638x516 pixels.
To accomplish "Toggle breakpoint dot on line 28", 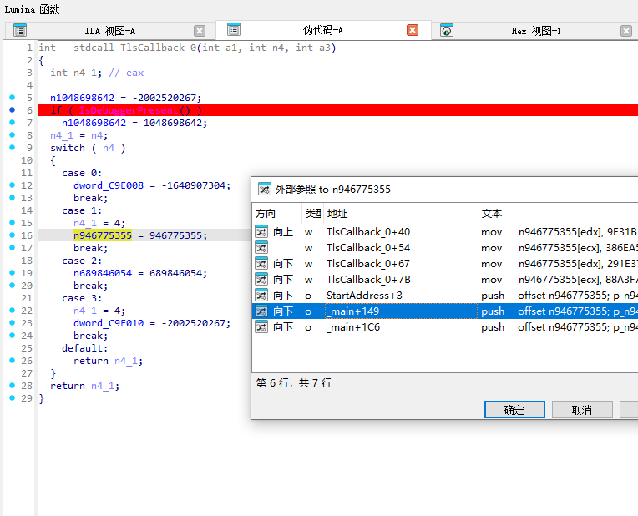I will coord(12,386).
